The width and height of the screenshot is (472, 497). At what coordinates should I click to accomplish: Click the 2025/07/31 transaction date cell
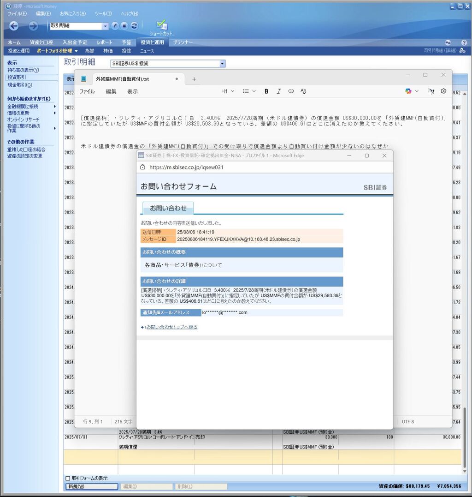tap(76, 437)
